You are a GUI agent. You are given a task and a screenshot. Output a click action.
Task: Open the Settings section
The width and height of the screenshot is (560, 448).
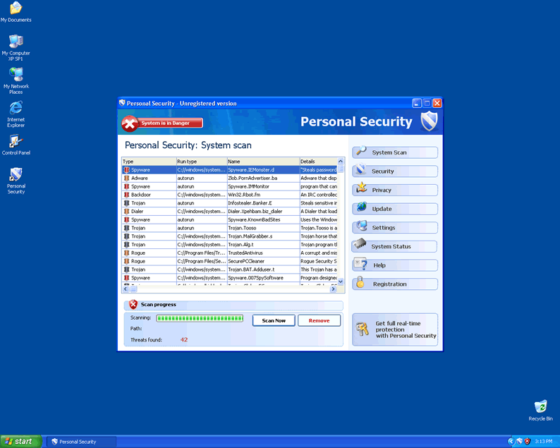coord(395,228)
